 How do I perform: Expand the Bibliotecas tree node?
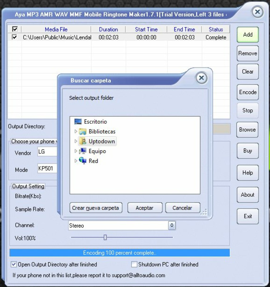pyautogui.click(x=76, y=131)
